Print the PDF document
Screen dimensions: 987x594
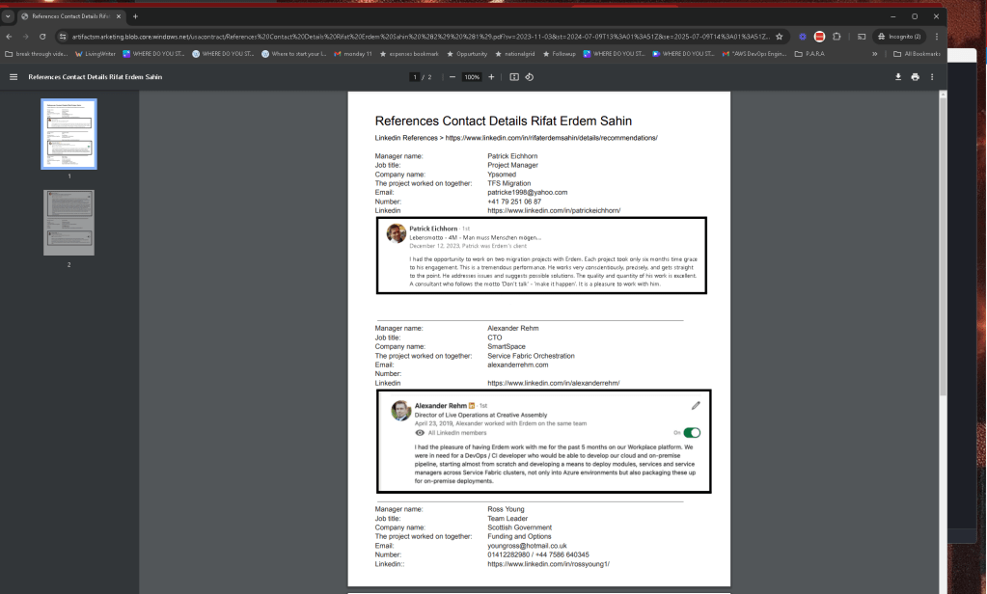click(x=916, y=77)
